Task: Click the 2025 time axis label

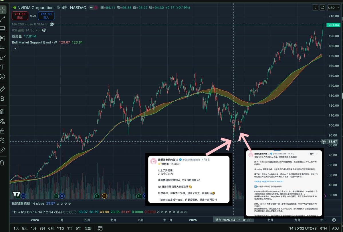Action: tap(193, 220)
